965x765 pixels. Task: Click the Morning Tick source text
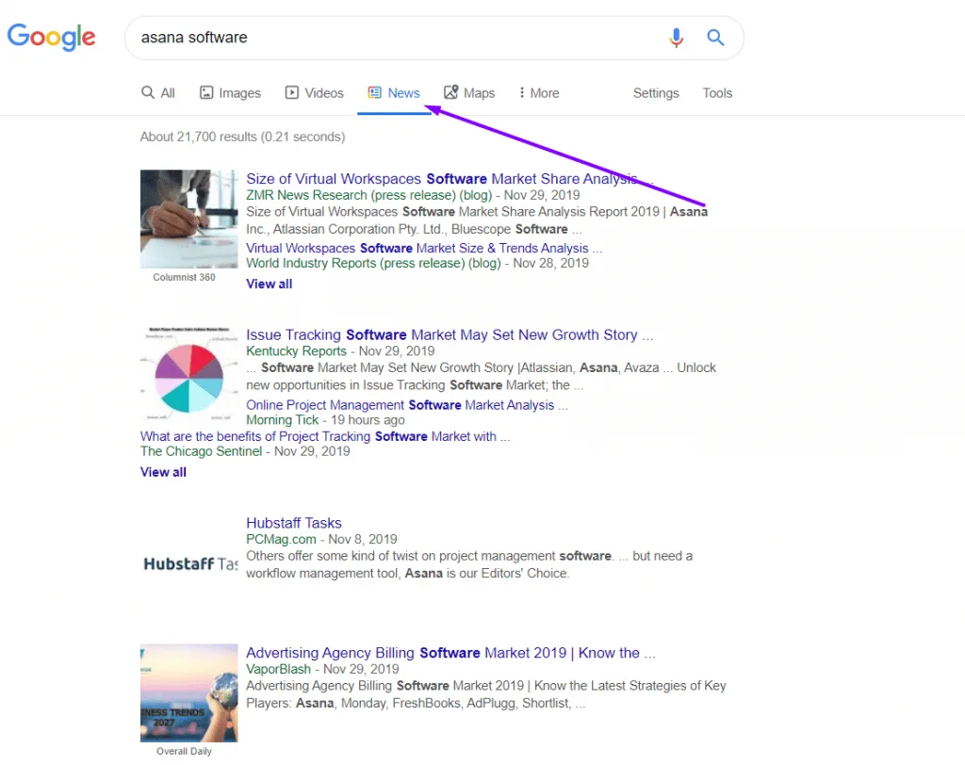pos(283,420)
